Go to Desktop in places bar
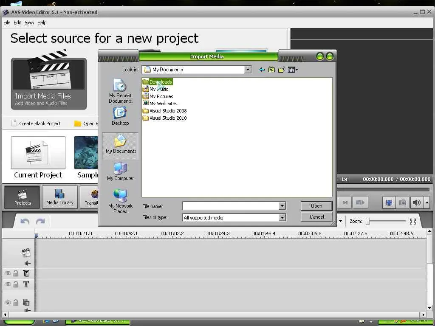 coord(120,116)
